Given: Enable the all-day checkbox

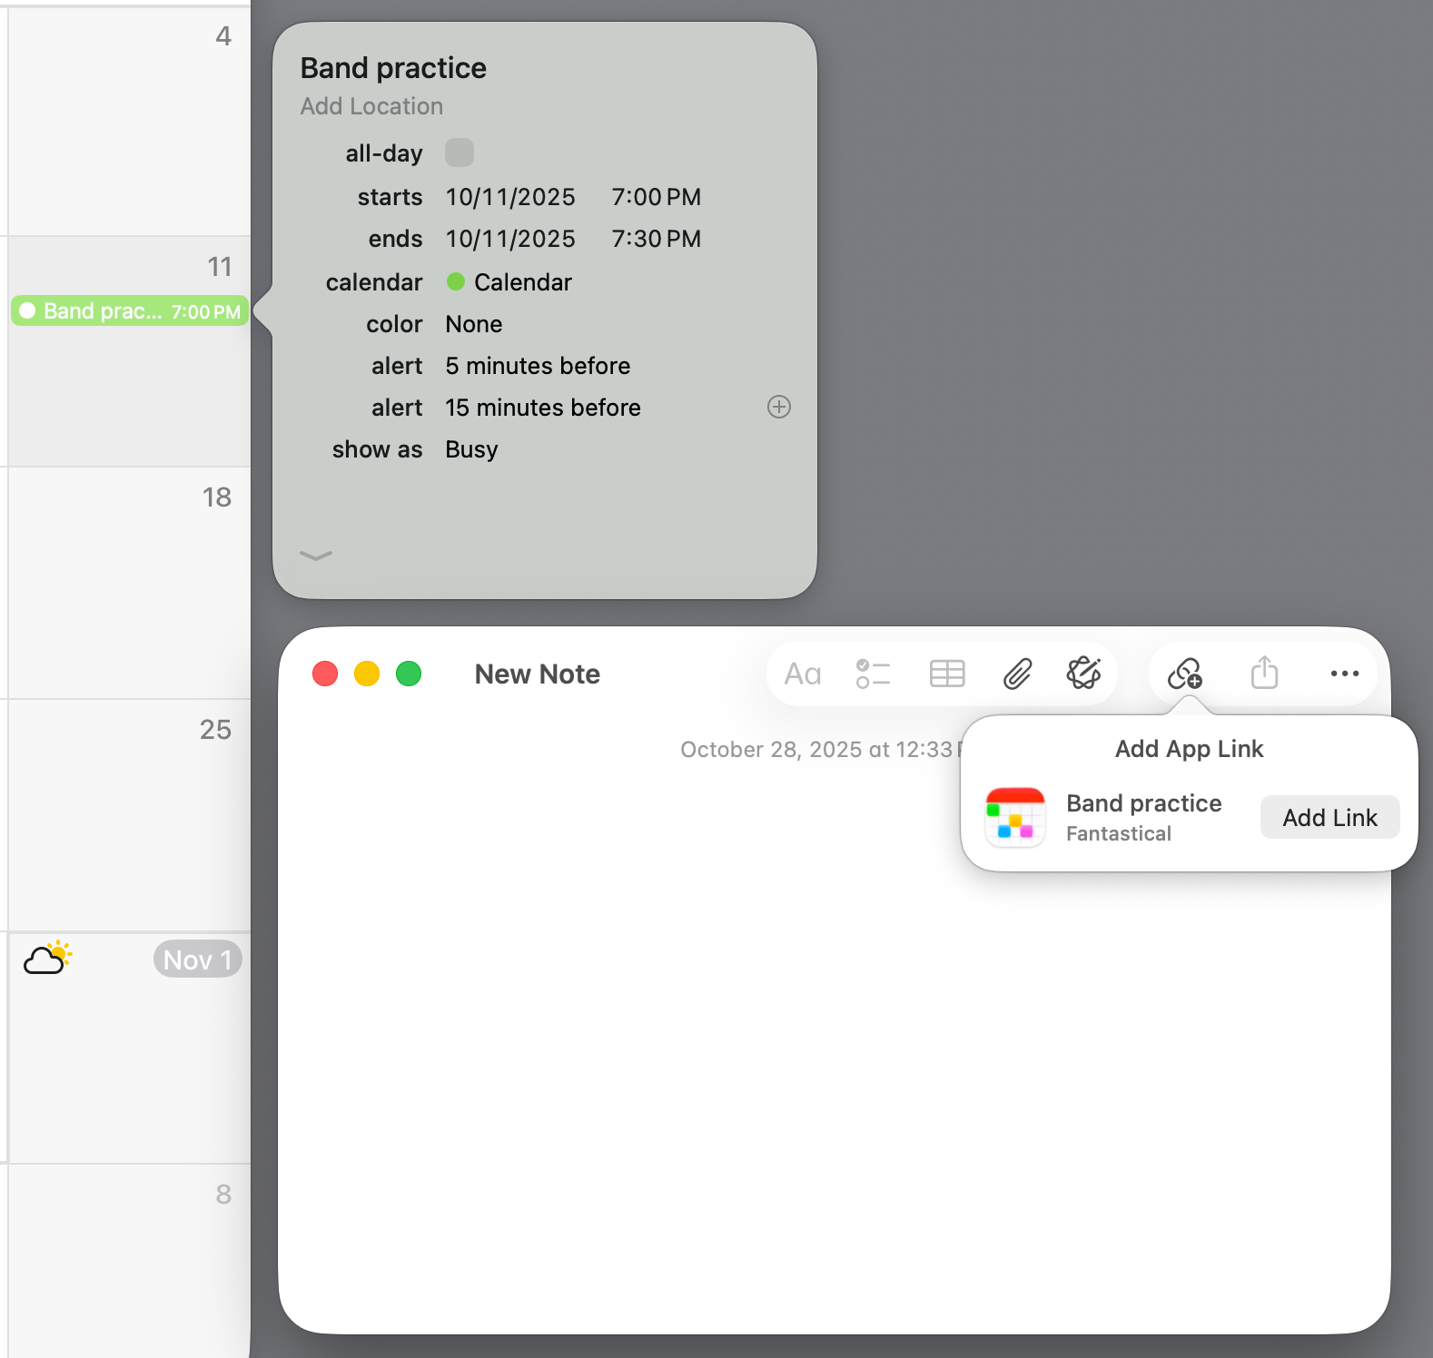Looking at the screenshot, I should (x=460, y=153).
